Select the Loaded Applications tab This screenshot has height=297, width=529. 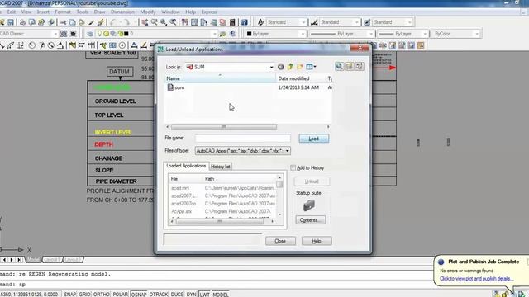coord(186,166)
